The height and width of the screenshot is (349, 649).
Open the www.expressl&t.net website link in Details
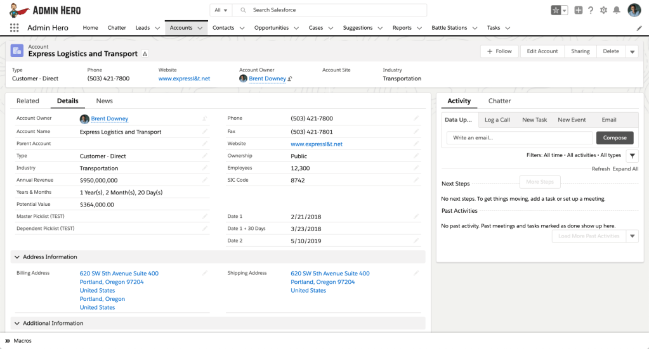pos(317,144)
